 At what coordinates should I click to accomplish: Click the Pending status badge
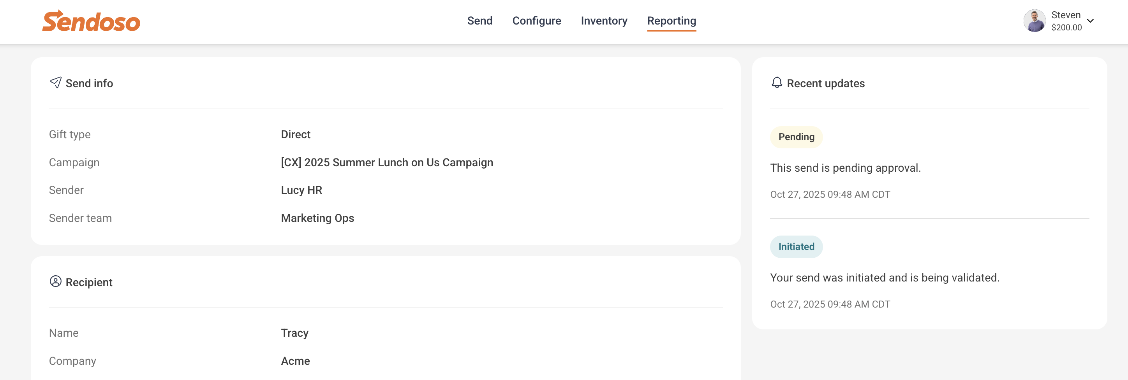(796, 137)
